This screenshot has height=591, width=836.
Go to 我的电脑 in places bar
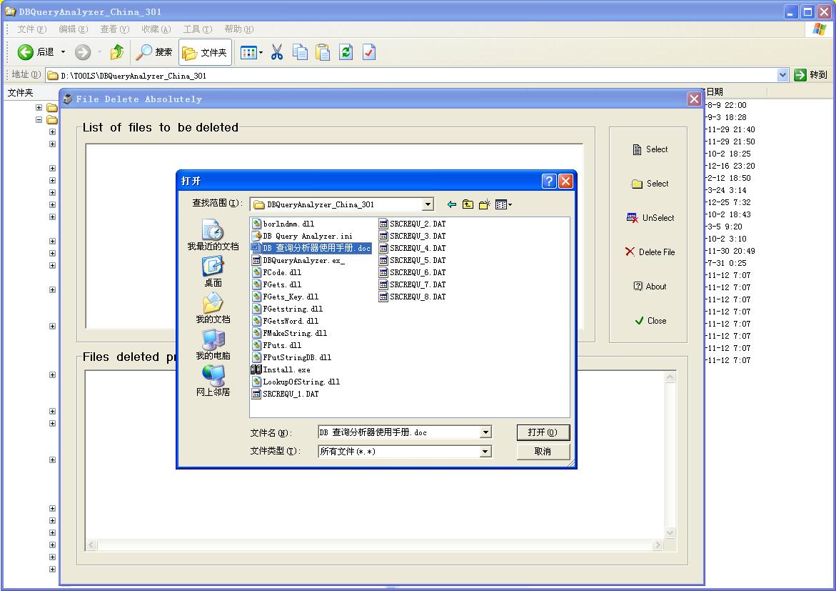click(213, 344)
